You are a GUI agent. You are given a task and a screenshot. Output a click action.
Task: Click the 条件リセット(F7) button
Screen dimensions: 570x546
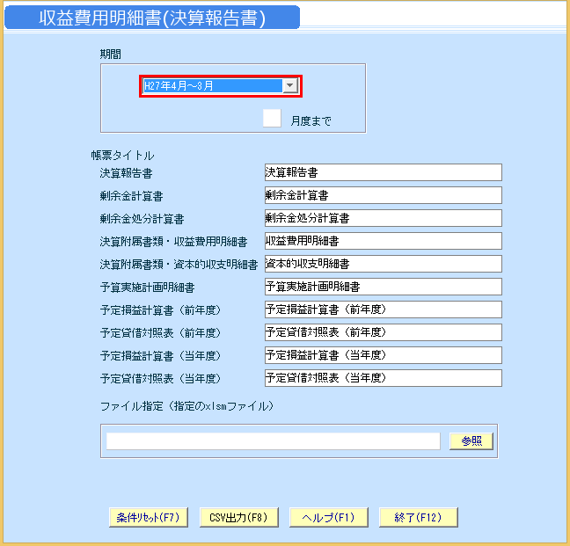tap(149, 517)
